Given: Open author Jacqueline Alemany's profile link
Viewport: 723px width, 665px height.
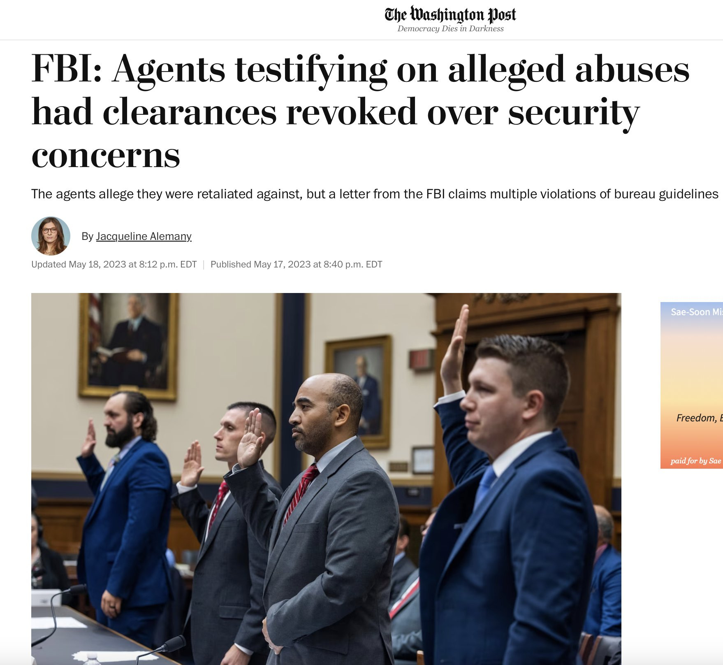Looking at the screenshot, I should (144, 236).
